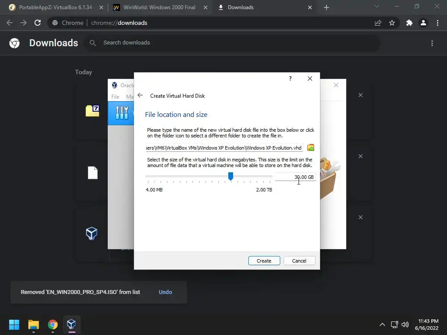Click the virtual hard disk file path field
The image size is (447, 335).
224,148
